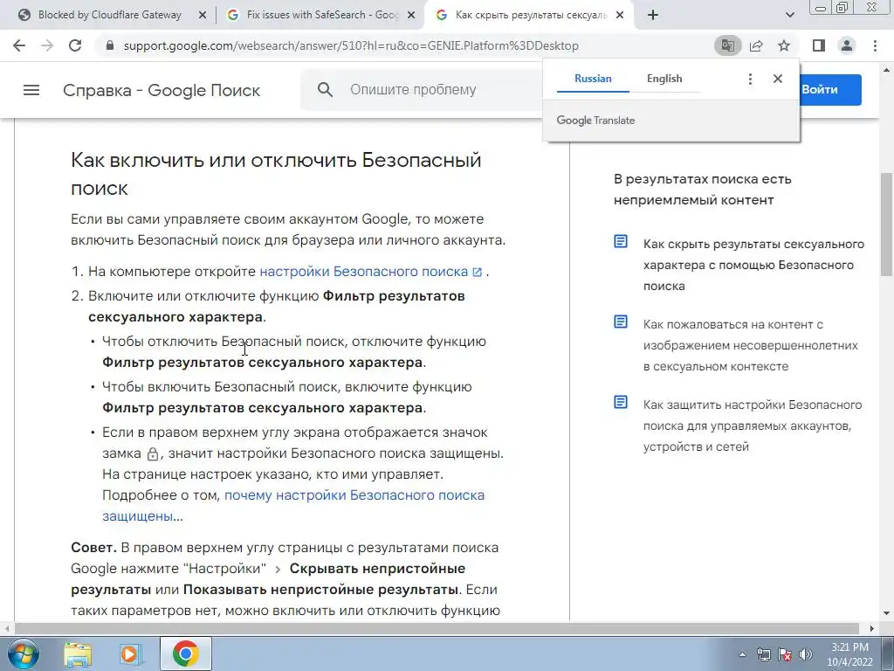894x671 pixels.
Task: Open Как защитить настройки Безопасного поиска article
Action: click(x=753, y=425)
